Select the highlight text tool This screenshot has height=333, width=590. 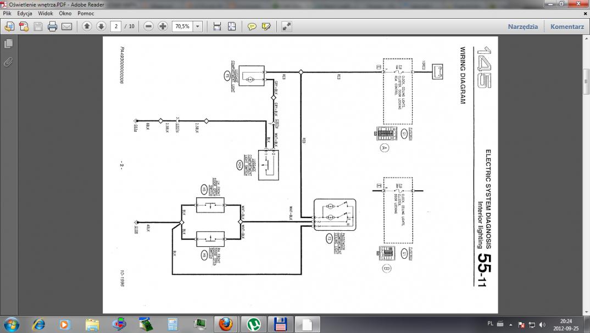point(266,26)
